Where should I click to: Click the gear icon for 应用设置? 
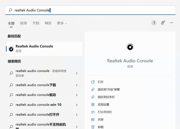point(93,105)
